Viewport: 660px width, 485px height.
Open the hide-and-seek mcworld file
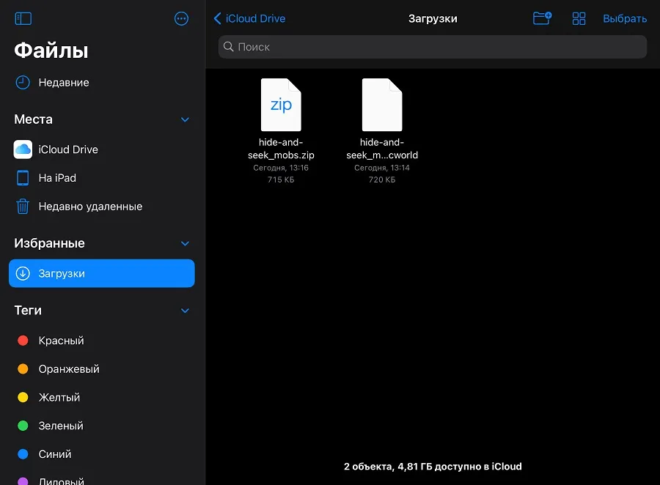tap(382, 106)
